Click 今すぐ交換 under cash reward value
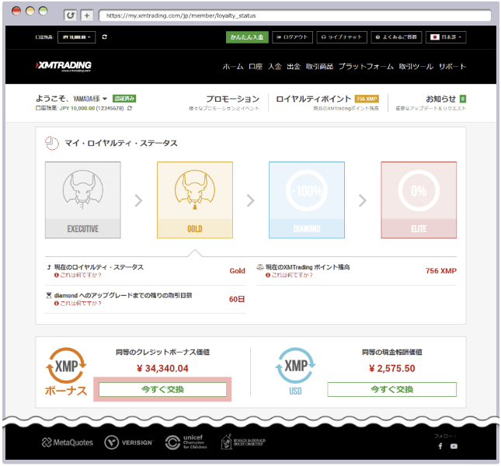 coord(392,390)
